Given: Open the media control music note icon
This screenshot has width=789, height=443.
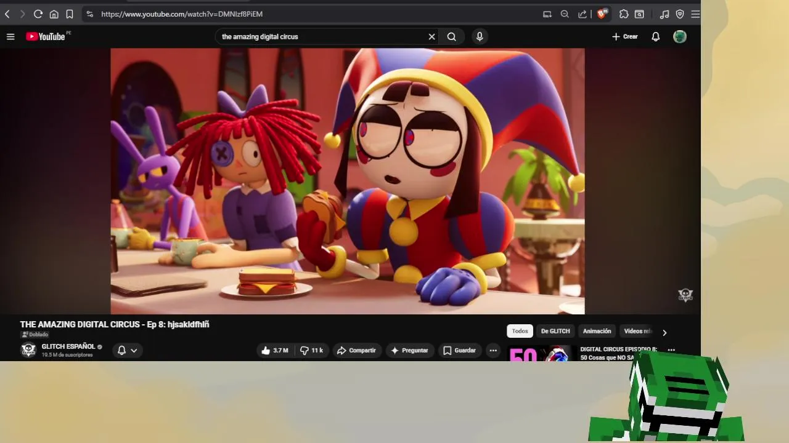Looking at the screenshot, I should pyautogui.click(x=664, y=14).
